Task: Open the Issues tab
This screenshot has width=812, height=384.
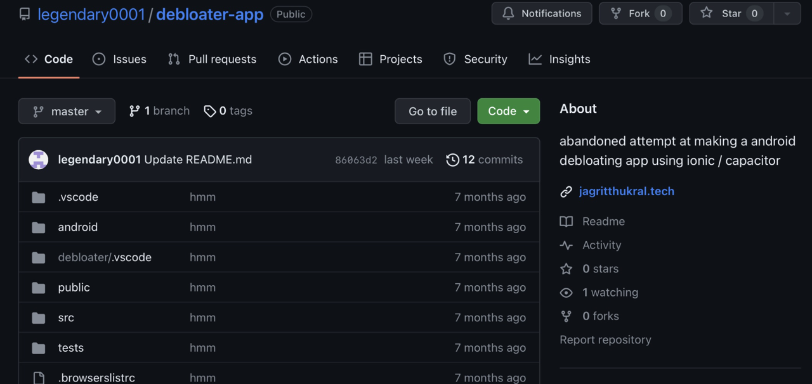Action: [x=119, y=59]
